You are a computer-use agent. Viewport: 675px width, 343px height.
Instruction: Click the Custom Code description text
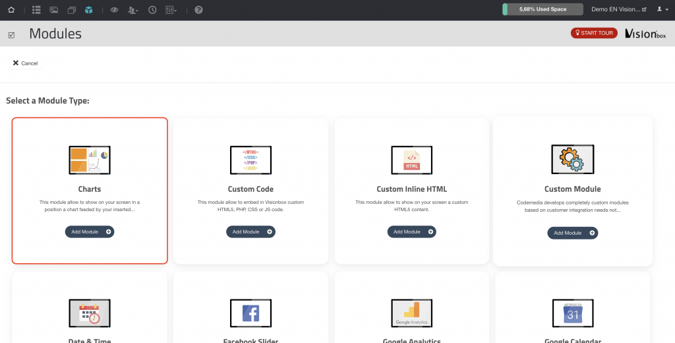click(x=250, y=206)
